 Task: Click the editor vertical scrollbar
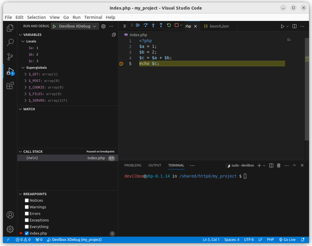pos(307,90)
